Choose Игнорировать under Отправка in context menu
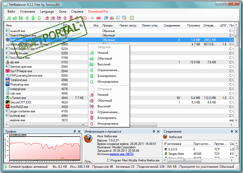 pyautogui.click(x=109, y=124)
